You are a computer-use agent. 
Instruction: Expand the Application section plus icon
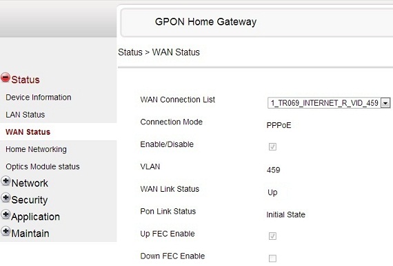6,214
